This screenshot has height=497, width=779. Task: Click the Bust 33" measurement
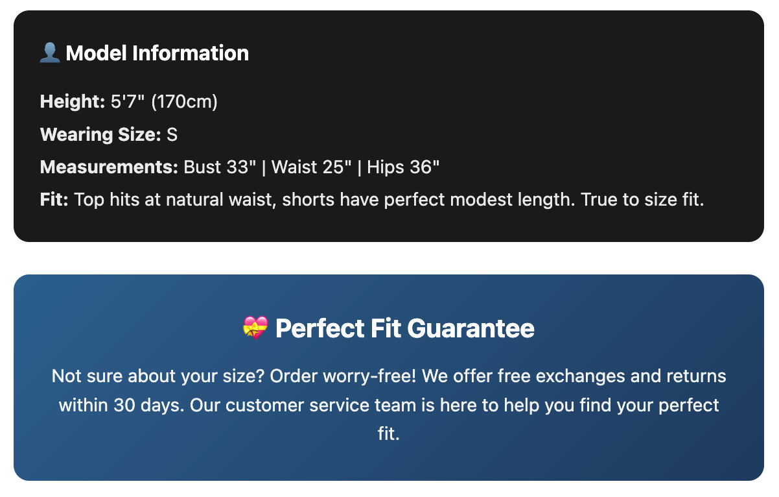pyautogui.click(x=220, y=167)
